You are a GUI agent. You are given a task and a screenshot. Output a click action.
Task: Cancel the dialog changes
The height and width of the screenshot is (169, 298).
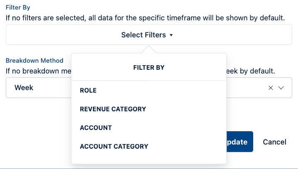(x=274, y=142)
